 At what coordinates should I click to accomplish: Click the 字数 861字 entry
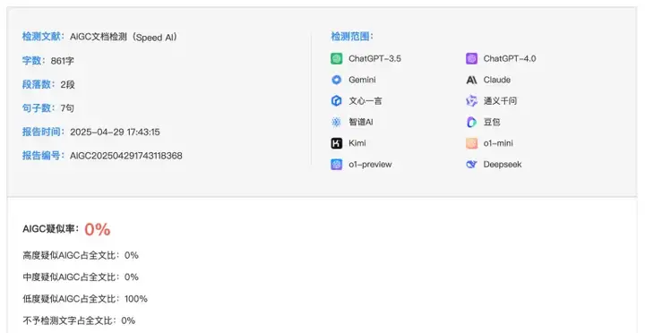[x=48, y=61]
